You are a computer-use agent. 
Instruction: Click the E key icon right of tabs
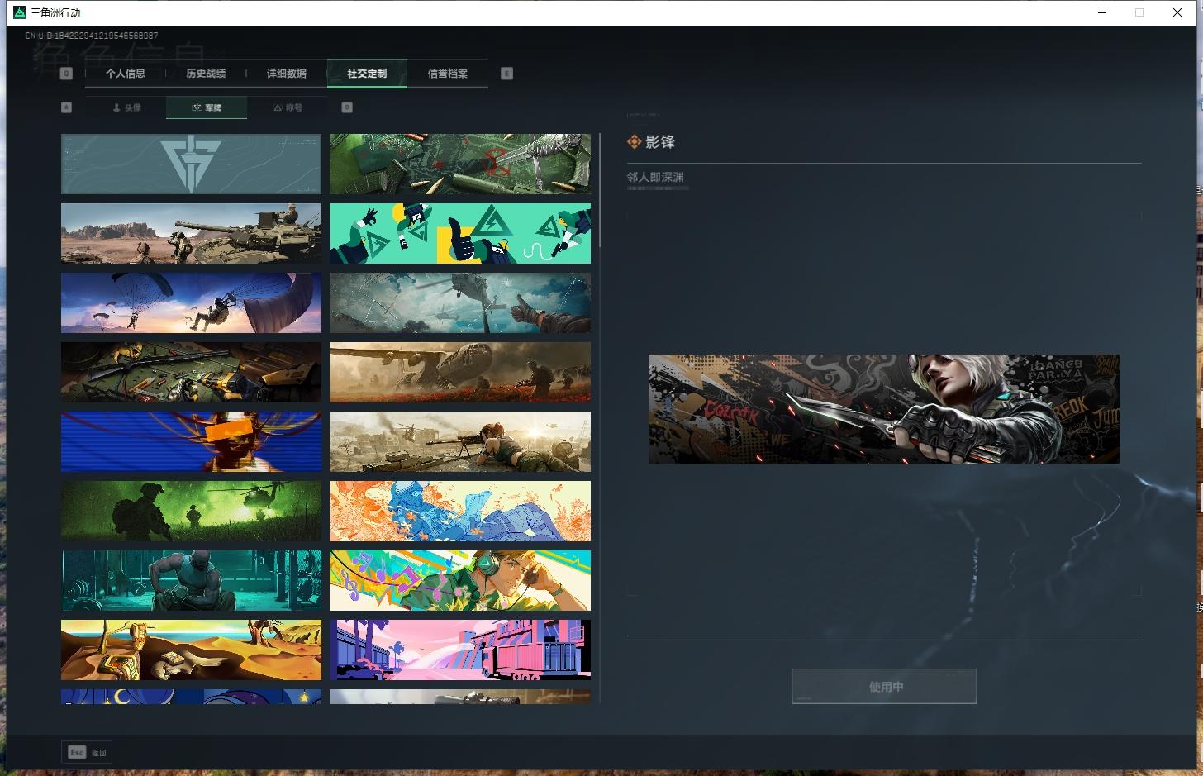507,74
